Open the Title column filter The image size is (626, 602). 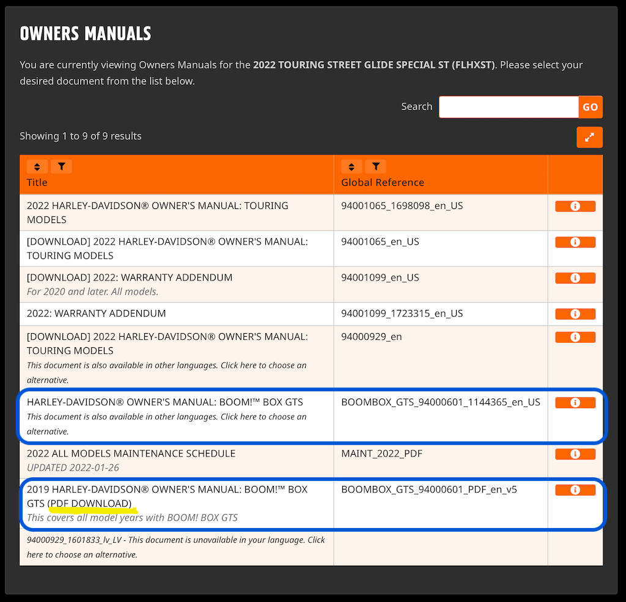(61, 166)
